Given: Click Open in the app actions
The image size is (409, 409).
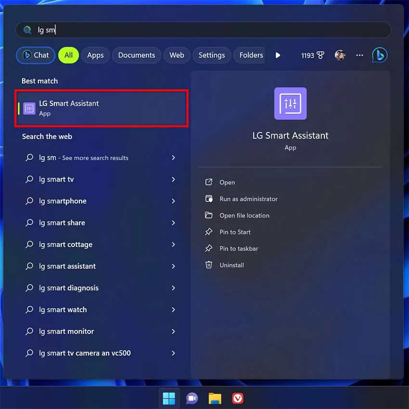Looking at the screenshot, I should click(x=227, y=182).
